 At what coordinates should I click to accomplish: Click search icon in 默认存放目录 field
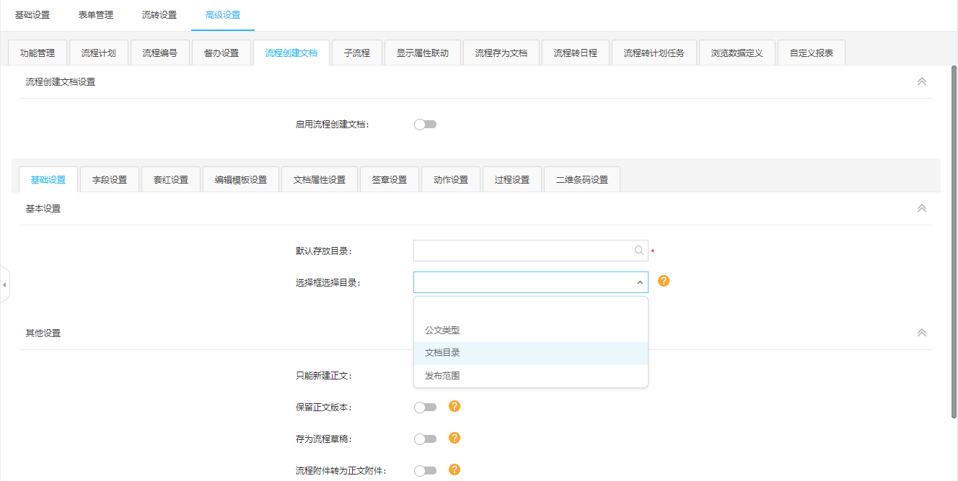[x=638, y=251]
